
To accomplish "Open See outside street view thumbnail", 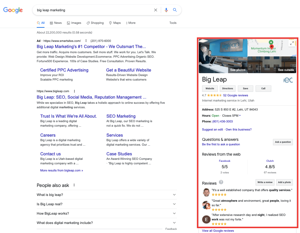I will pos(272,65).
